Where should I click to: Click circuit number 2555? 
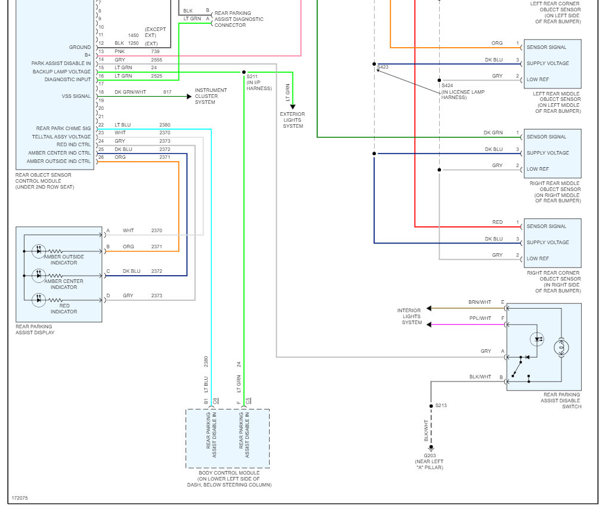[157, 60]
